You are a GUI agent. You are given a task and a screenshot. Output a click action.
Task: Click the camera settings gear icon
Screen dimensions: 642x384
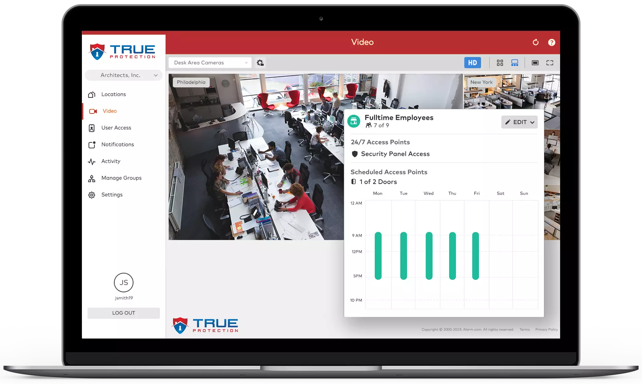tap(261, 63)
